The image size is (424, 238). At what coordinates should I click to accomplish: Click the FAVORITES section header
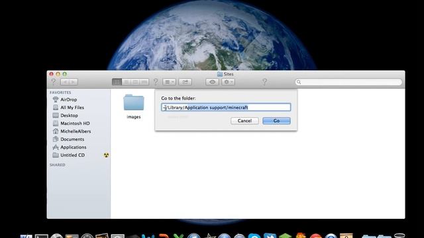click(x=60, y=93)
